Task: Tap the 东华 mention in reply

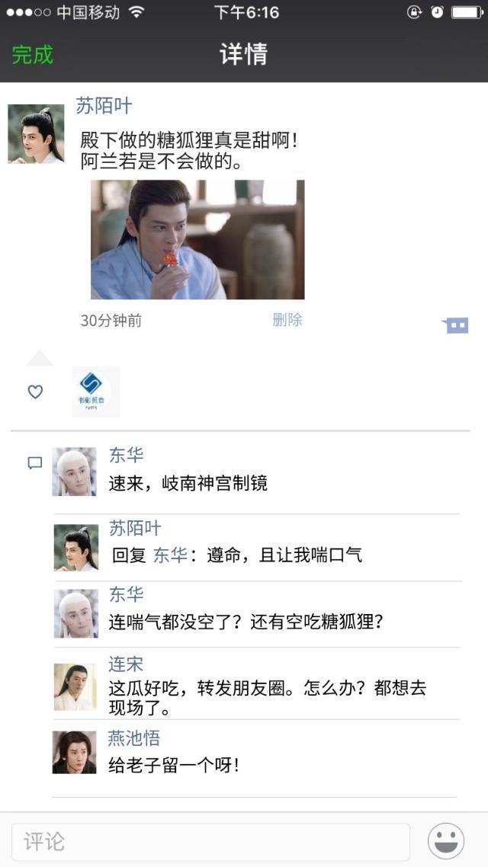Action: coord(170,555)
